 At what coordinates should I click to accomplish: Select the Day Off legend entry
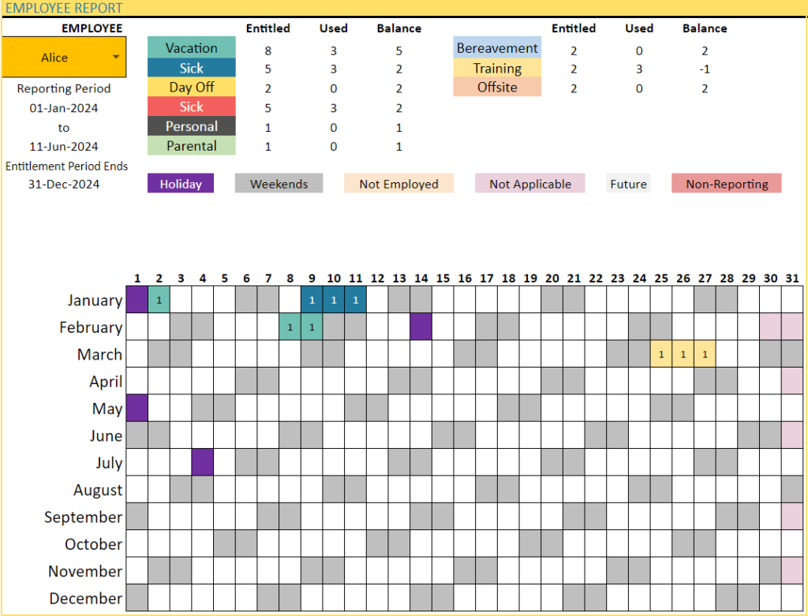[x=191, y=88]
